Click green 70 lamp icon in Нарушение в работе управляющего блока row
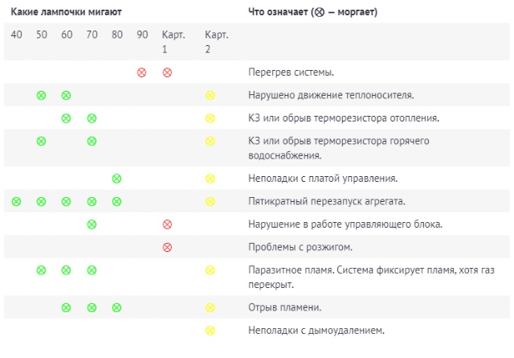 [92, 224]
